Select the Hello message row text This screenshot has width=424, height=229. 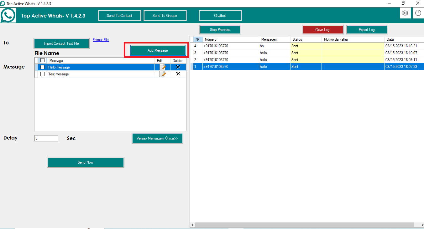click(59, 67)
